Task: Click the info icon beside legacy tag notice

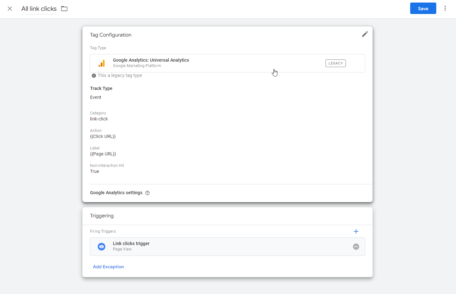Action: 94,76
